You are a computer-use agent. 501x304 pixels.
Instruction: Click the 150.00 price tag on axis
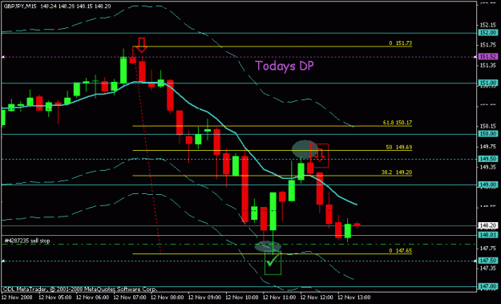pos(488,134)
